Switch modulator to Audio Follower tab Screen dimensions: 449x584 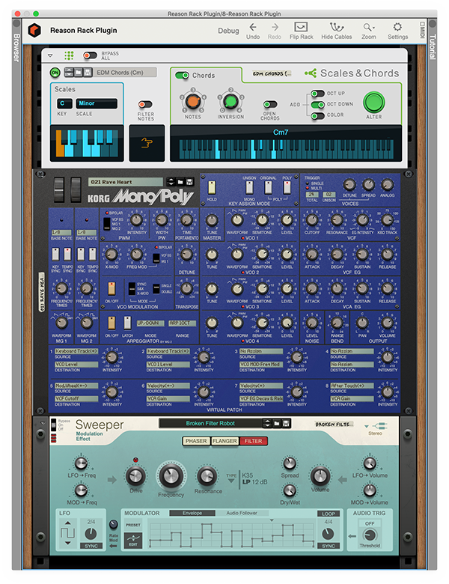[242, 513]
